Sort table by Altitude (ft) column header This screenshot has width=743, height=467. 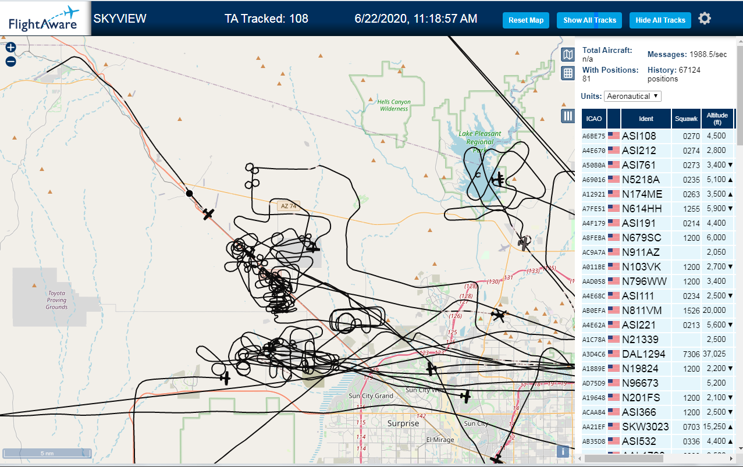pos(717,119)
